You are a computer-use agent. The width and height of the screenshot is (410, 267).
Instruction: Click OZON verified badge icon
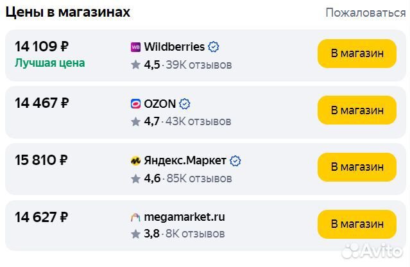pos(185,104)
